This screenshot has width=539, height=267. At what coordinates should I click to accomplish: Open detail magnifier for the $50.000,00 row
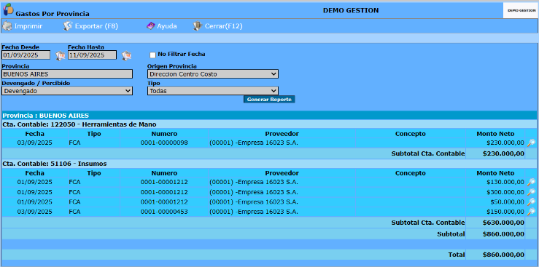click(531, 202)
